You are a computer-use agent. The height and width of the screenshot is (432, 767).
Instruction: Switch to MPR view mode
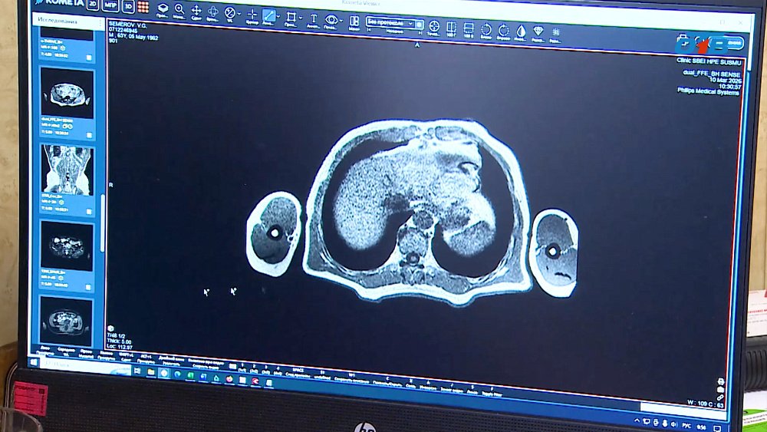point(110,5)
